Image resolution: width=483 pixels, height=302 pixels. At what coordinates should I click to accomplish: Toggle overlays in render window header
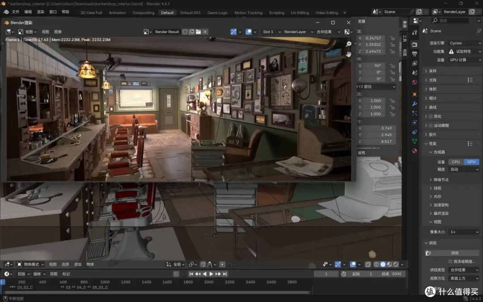249,32
